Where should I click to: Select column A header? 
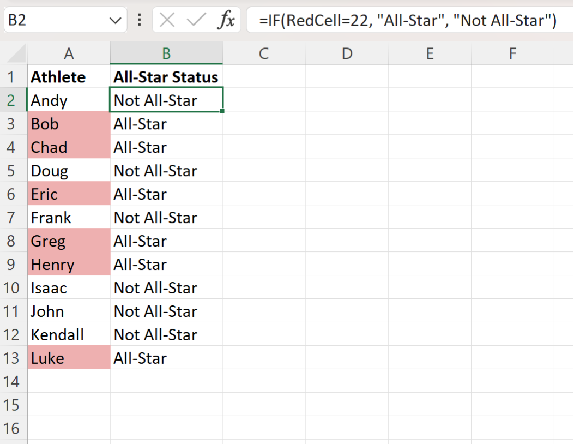(69, 53)
